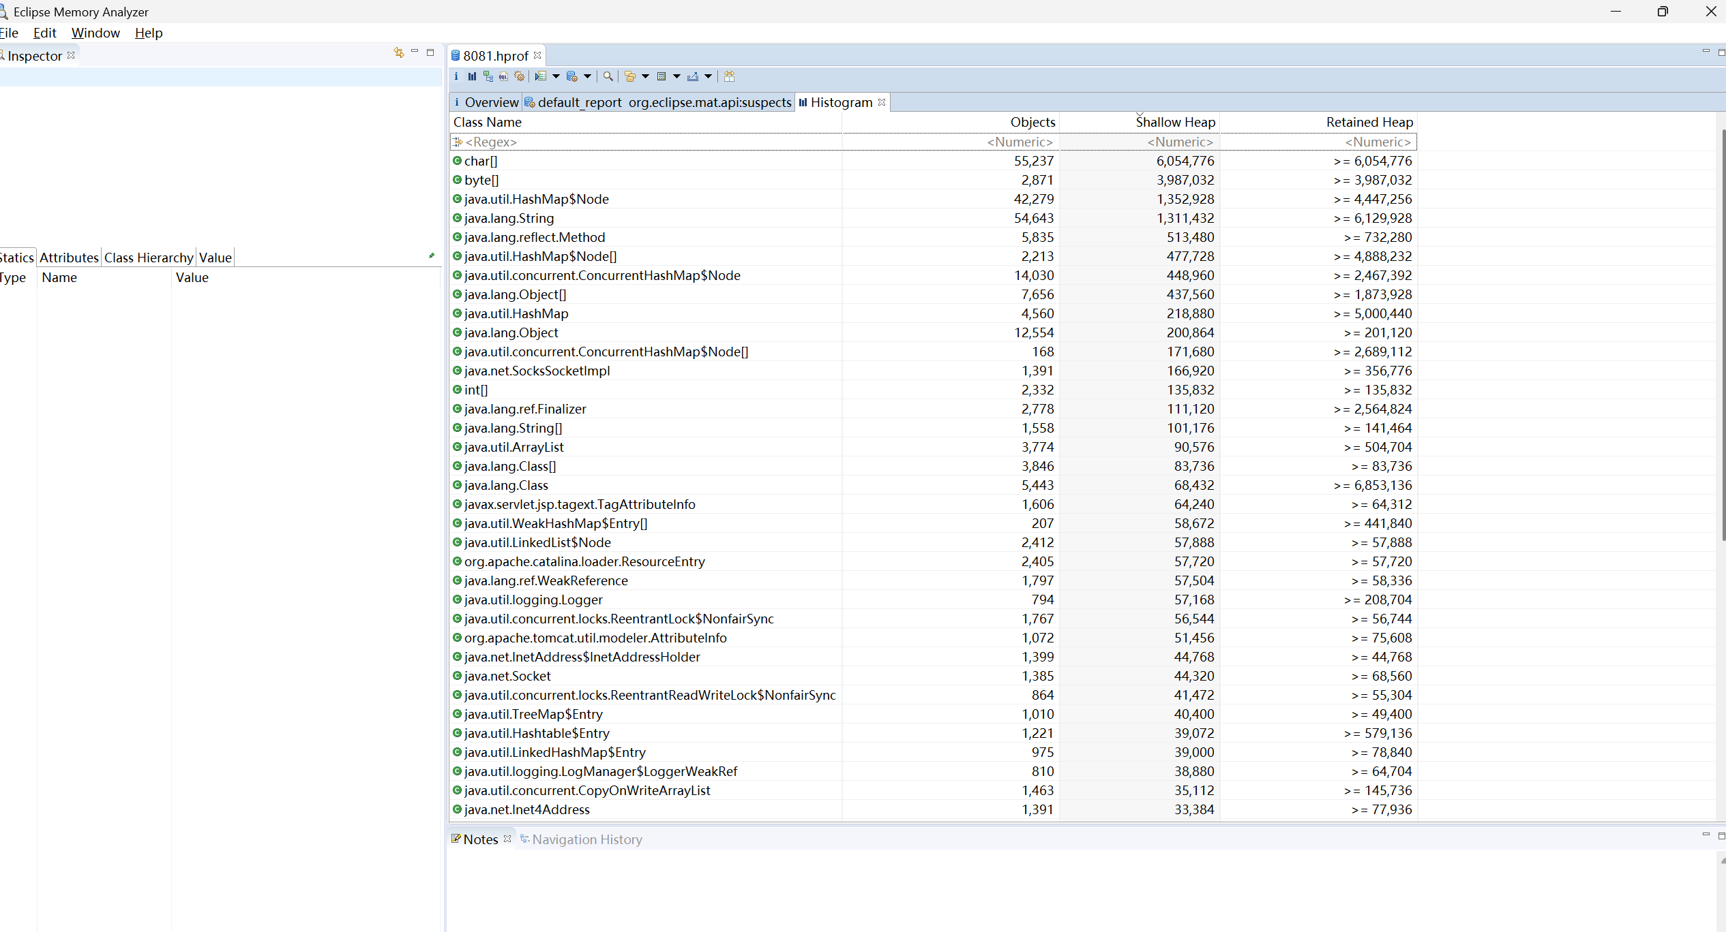The height and width of the screenshot is (932, 1726).
Task: Open the OQL query editor icon
Action: pos(503,76)
